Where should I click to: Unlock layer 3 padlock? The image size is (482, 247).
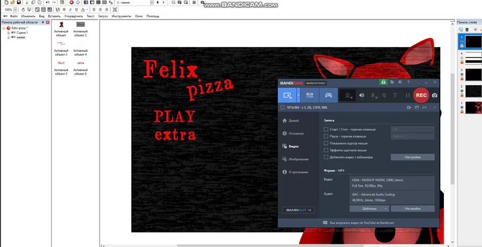pyautogui.click(x=462, y=78)
